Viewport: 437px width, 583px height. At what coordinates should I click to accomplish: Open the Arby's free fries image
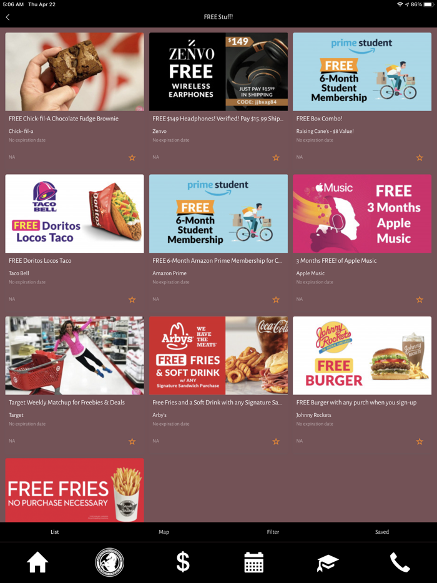point(219,355)
